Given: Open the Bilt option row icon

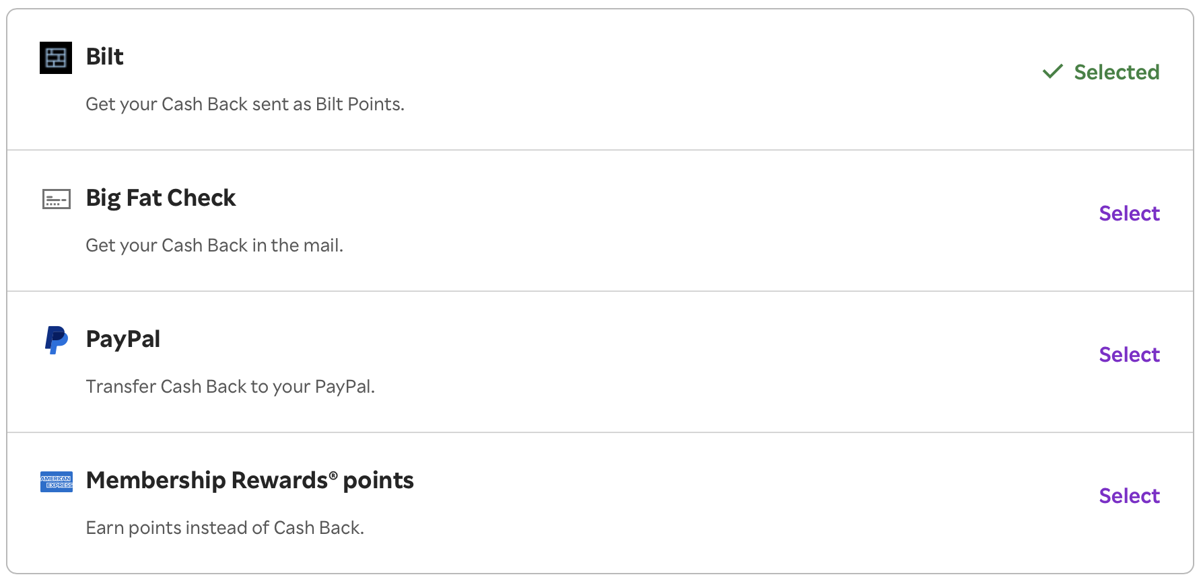Looking at the screenshot, I should point(56,58).
